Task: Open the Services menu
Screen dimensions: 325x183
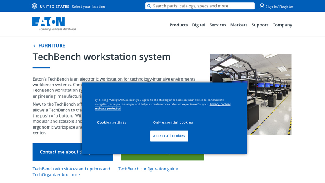Action: tap(218, 25)
